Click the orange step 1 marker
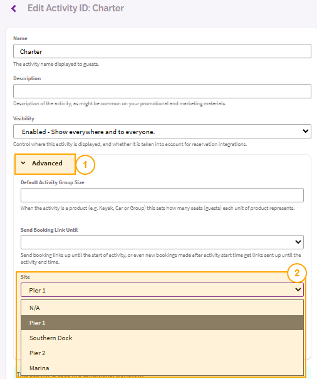Image resolution: width=317 pixels, height=379 pixels. point(85,165)
